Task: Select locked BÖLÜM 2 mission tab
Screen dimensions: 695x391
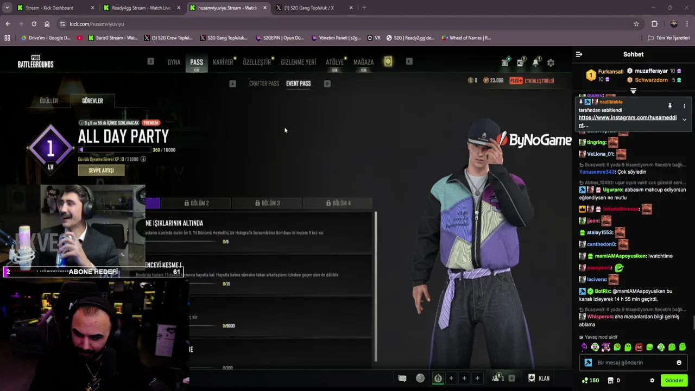Action: tap(197, 203)
